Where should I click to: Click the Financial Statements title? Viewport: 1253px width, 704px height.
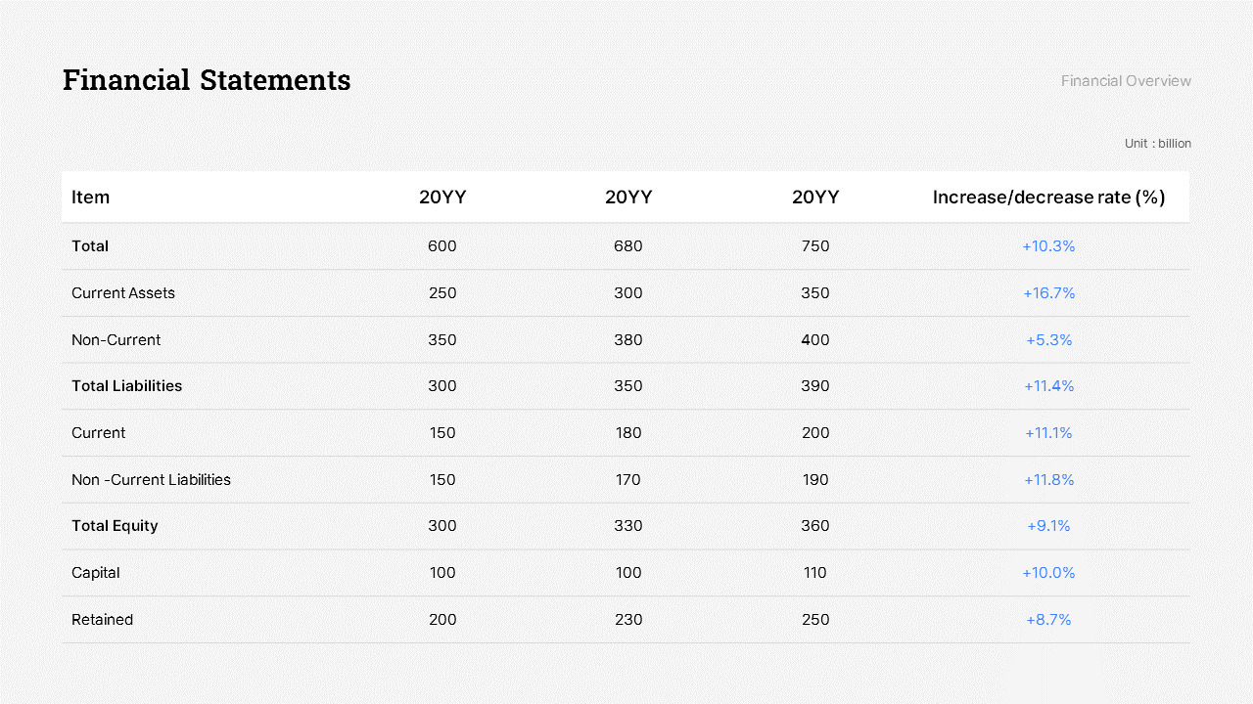(207, 80)
